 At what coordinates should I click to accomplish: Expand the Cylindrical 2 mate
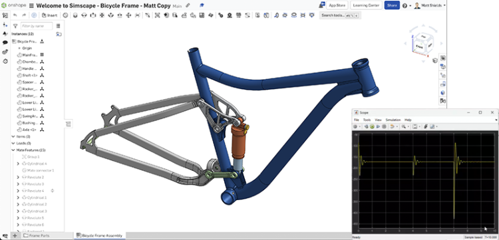(18, 204)
